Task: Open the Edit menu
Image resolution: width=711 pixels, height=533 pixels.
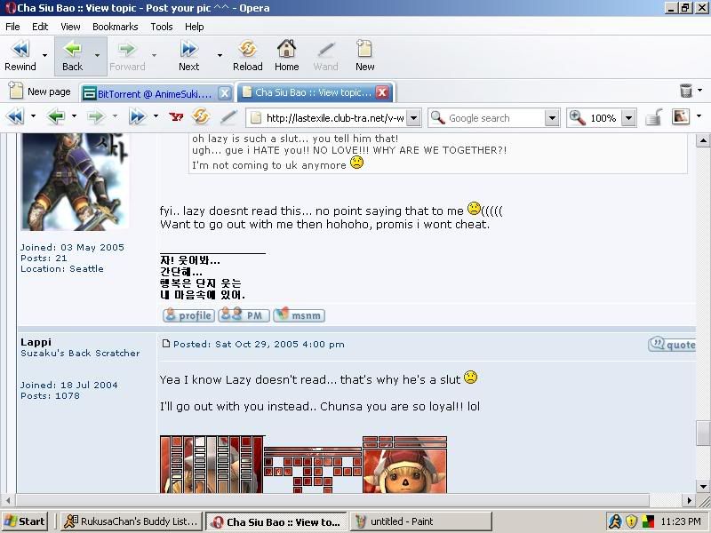Action: pyautogui.click(x=40, y=27)
